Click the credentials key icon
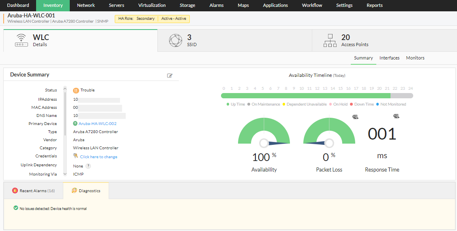The width and height of the screenshot is (457, 231). tap(75, 156)
